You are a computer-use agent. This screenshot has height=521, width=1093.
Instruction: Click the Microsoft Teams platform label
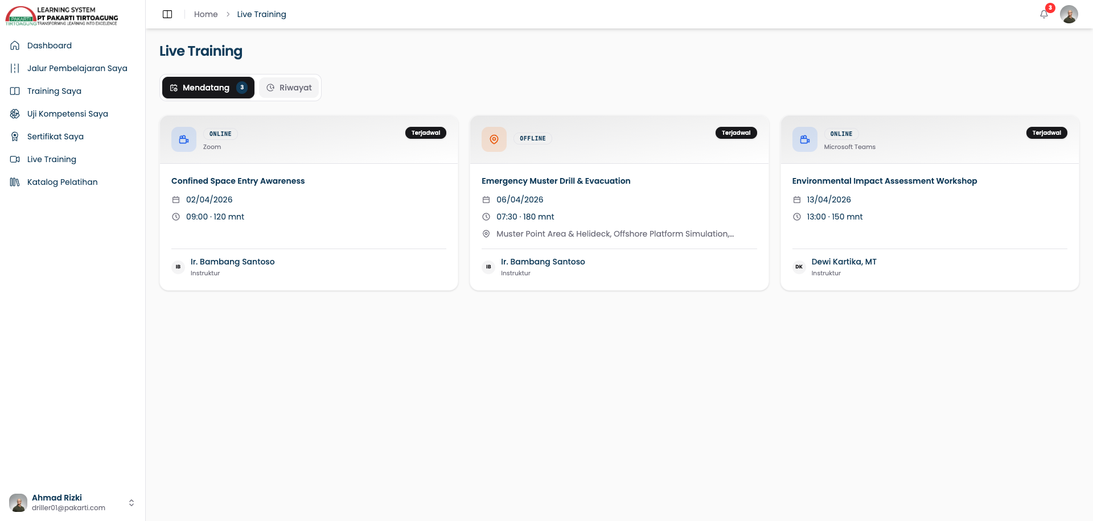[850, 147]
